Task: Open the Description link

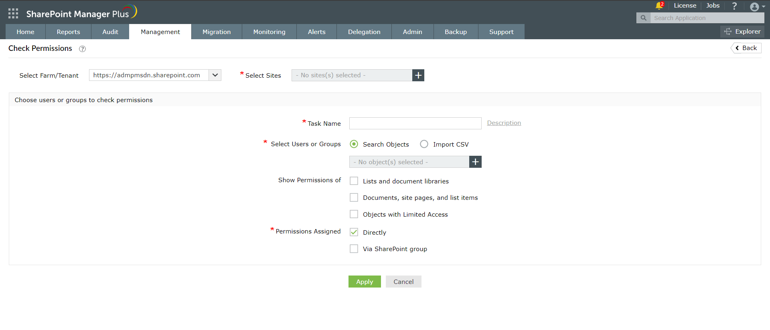Action: (504, 123)
